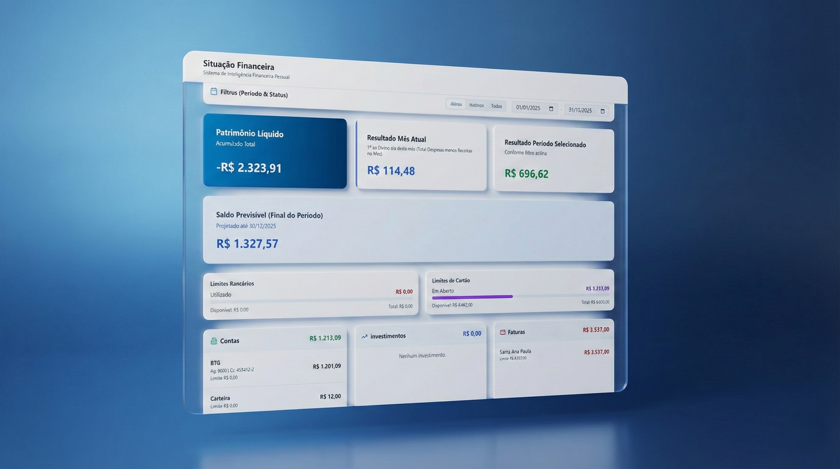840x469 pixels.
Task: Click the Faturas credit card icon
Action: coord(502,332)
